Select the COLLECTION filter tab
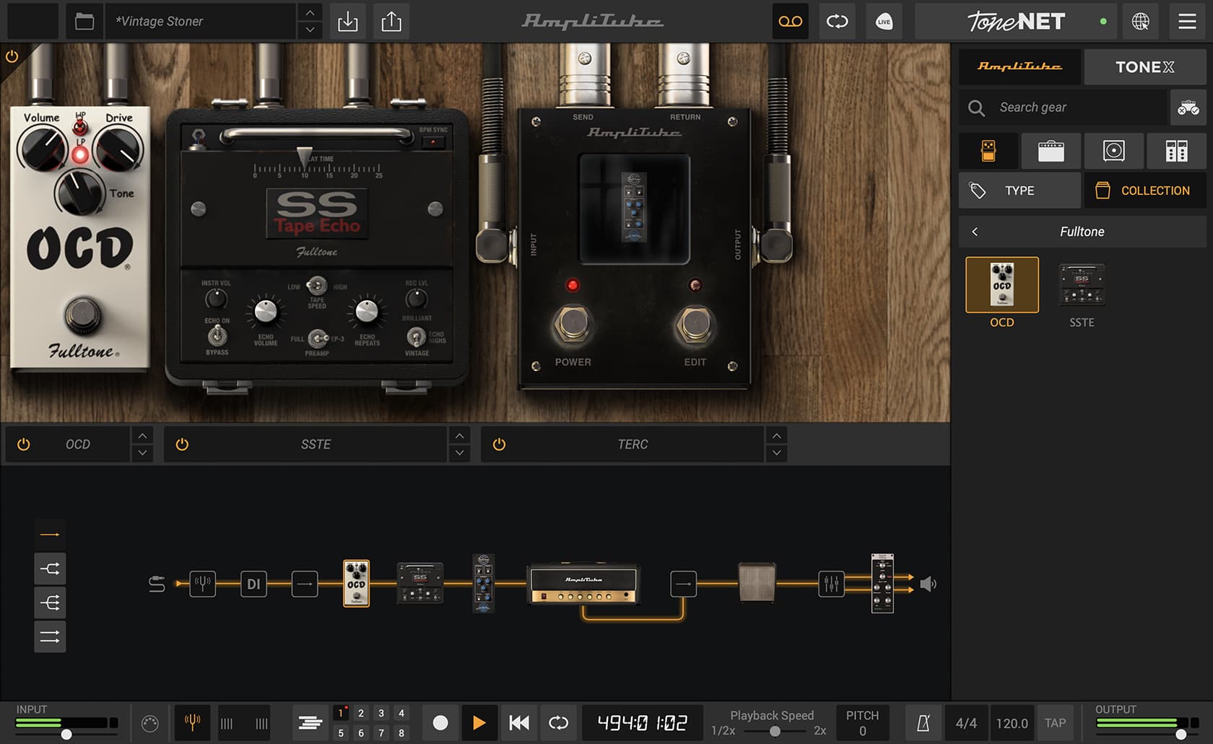The image size is (1213, 744). (1144, 191)
